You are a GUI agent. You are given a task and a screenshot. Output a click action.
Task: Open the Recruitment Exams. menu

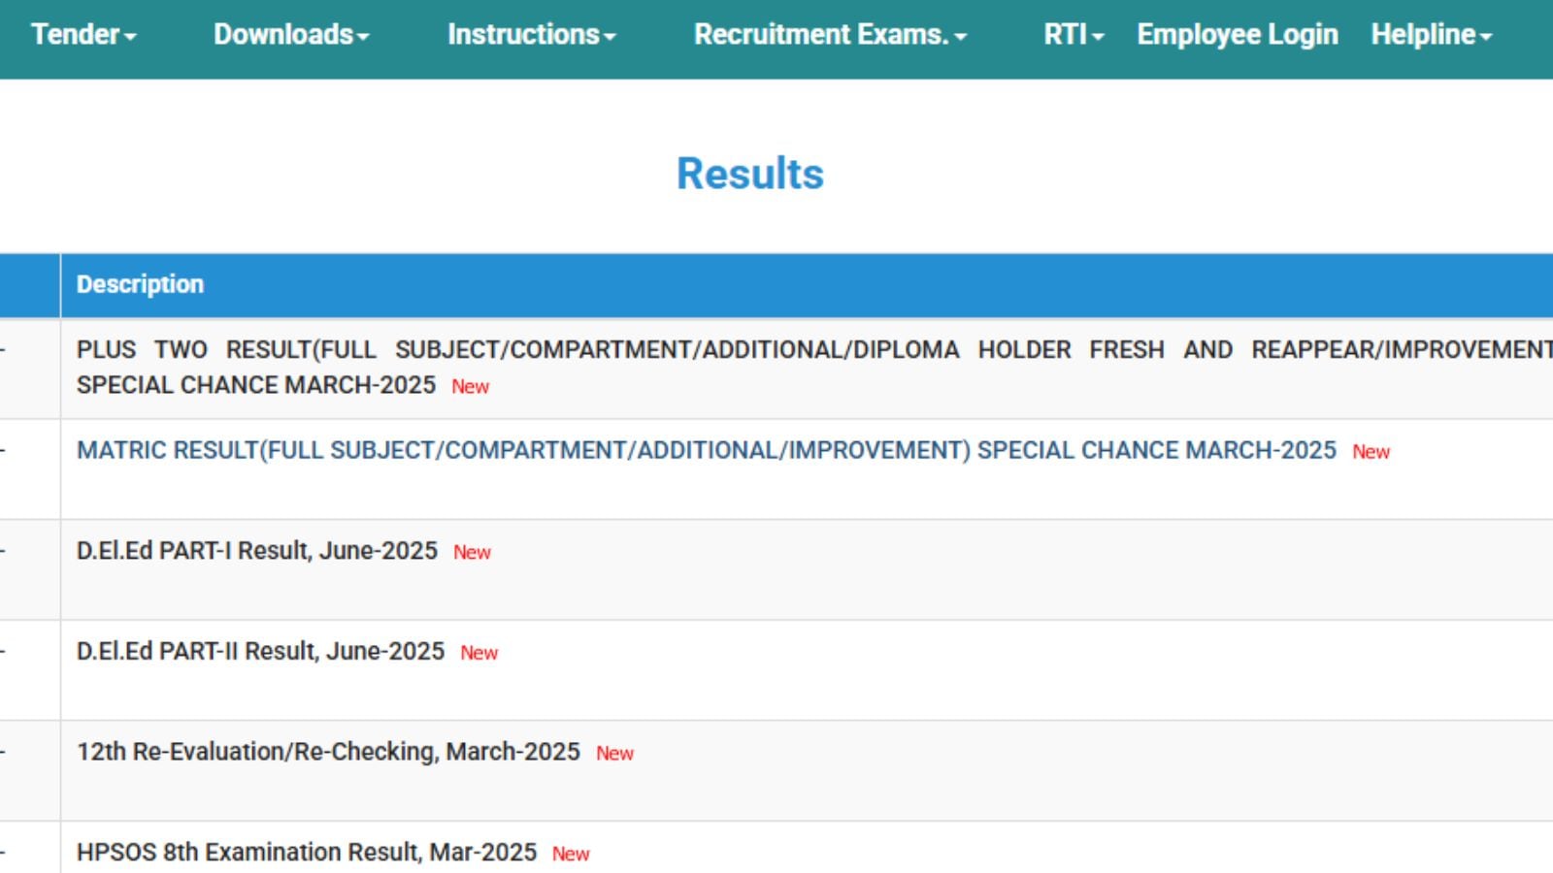[x=830, y=35]
